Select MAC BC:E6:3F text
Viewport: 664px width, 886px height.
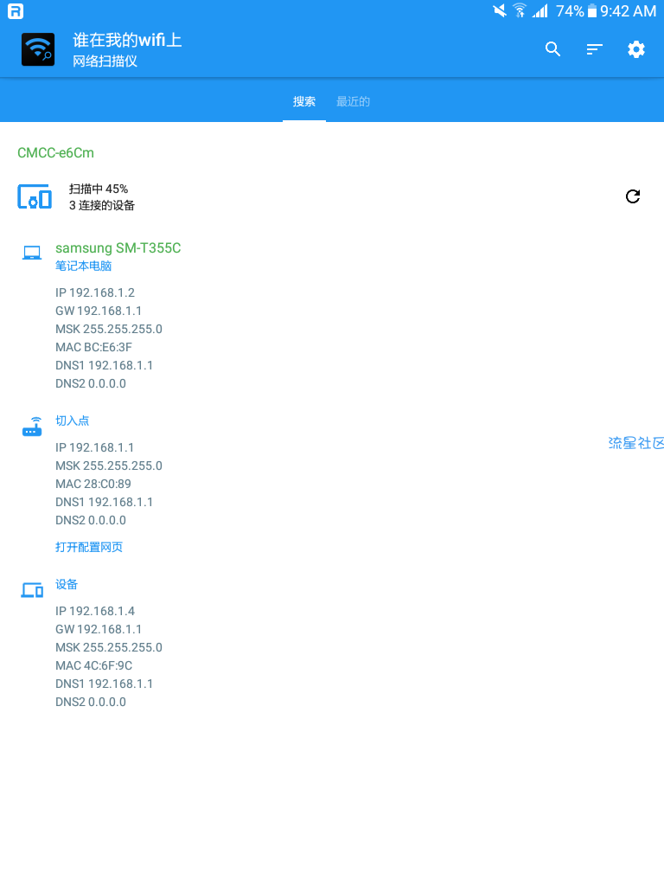[93, 347]
